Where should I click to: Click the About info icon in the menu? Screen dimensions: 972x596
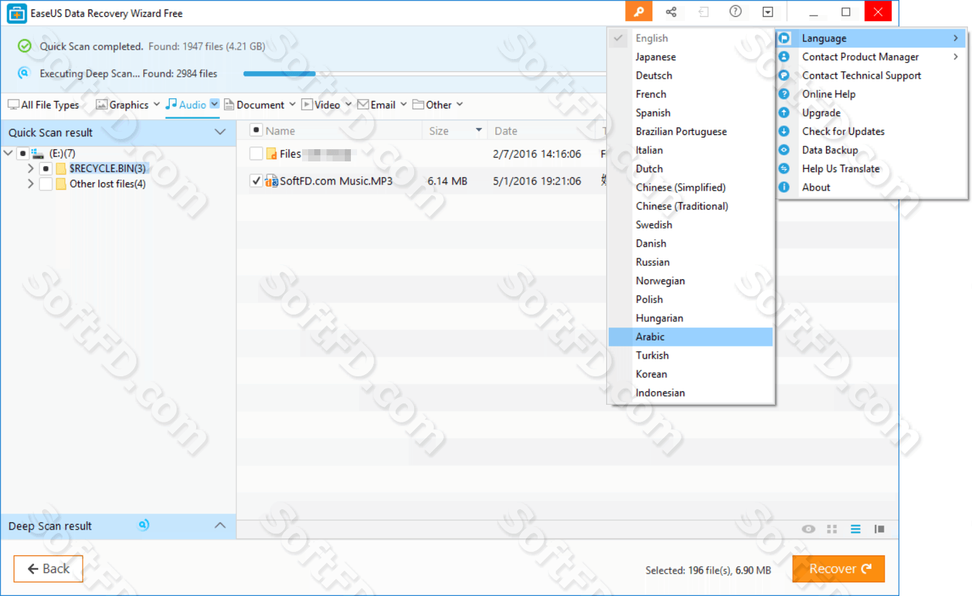(x=784, y=187)
